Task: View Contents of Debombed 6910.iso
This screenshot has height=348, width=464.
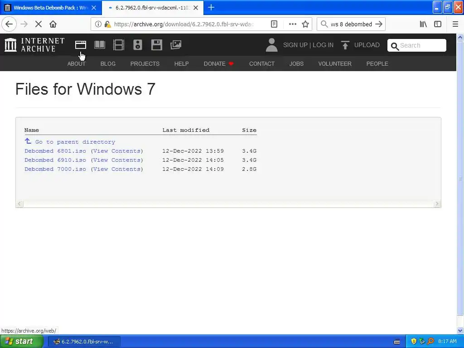Action: 117,160
